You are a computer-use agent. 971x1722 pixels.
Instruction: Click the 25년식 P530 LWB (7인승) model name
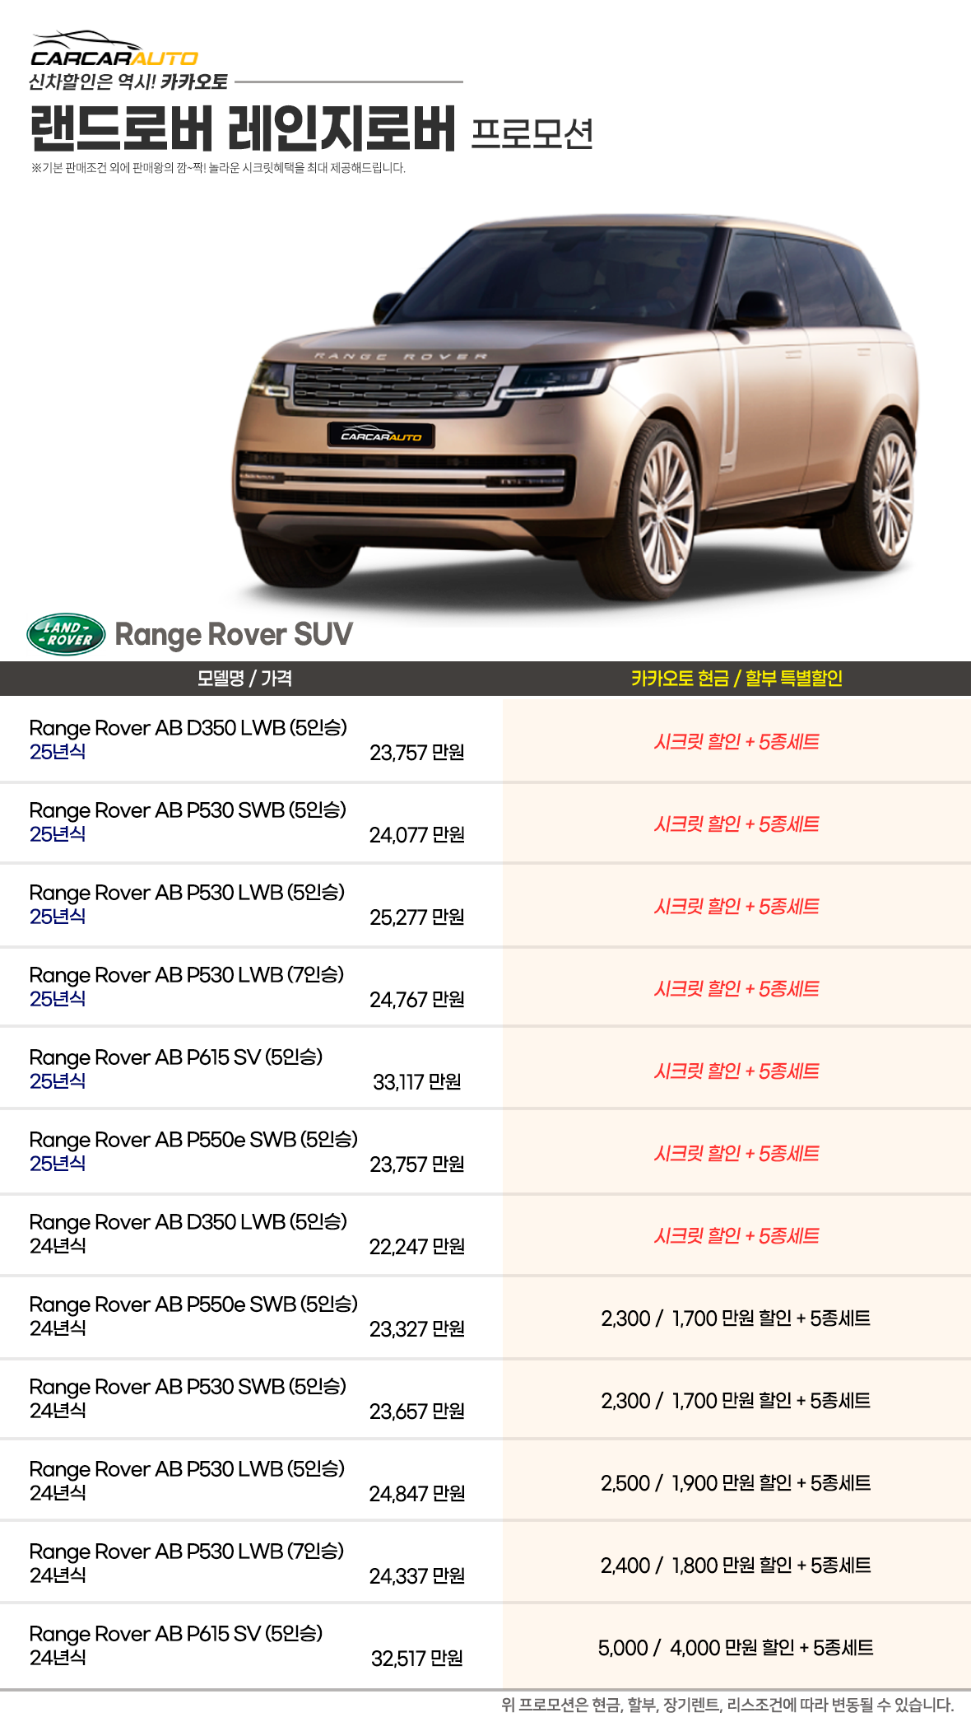(x=187, y=975)
